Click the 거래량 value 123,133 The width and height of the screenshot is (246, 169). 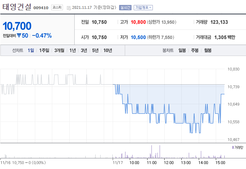(x=219, y=22)
